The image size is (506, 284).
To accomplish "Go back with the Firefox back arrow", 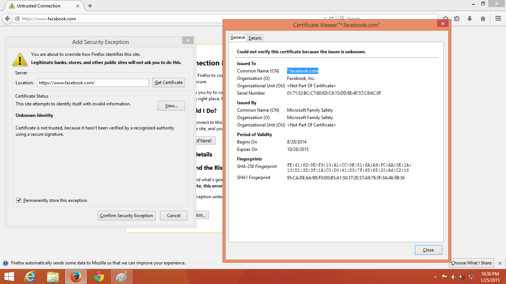I will click(x=7, y=18).
